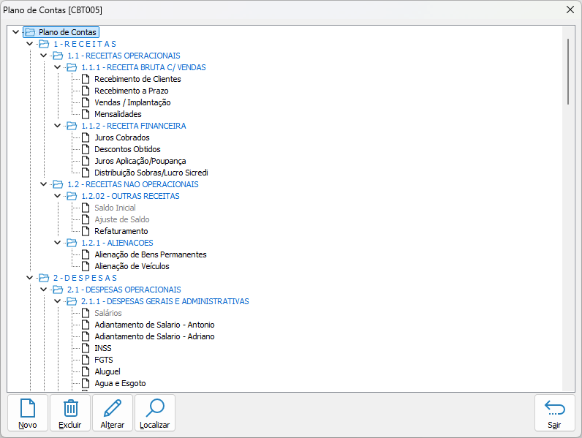
Task: Select Alienação de Veículos item
Action: 132,266
